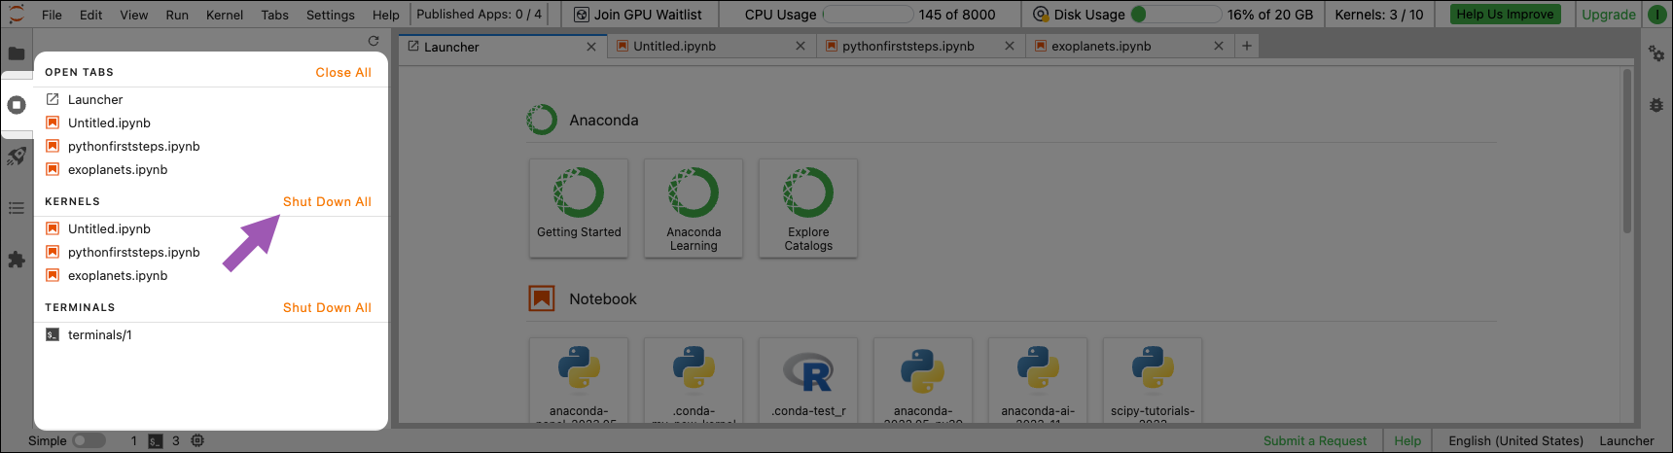This screenshot has height=453, width=1673.
Task: Close the pythonfirststeps.ipynb tab
Action: coord(1010,46)
